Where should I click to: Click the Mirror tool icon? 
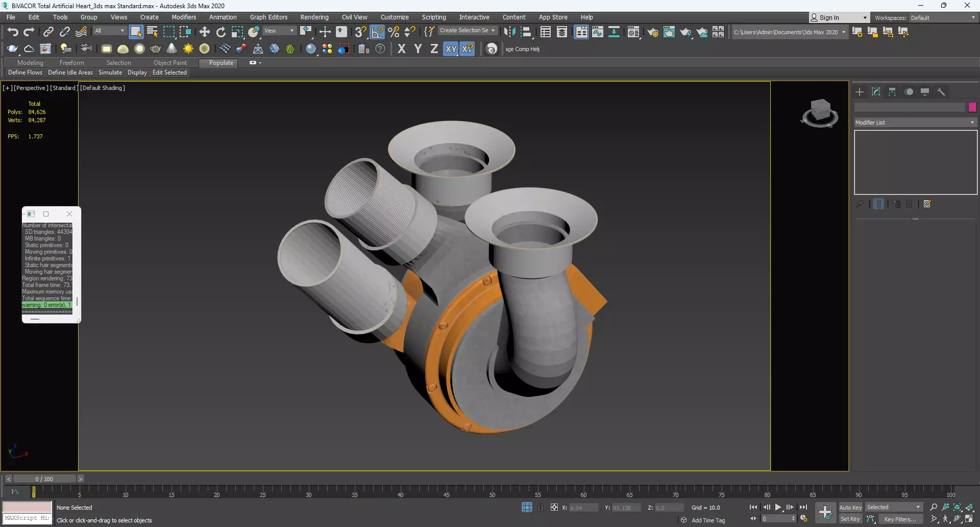(x=509, y=32)
